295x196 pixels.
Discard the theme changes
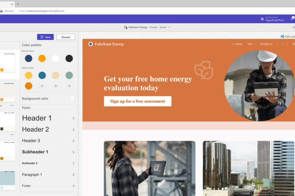pyautogui.click(x=66, y=37)
